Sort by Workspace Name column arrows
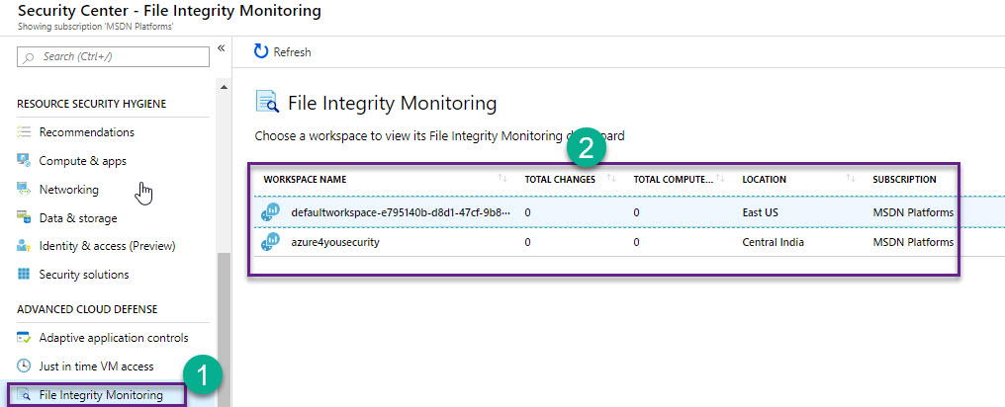Image resolution: width=1005 pixels, height=407 pixels. (502, 179)
